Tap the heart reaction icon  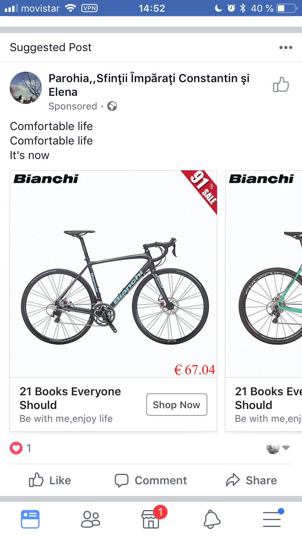tap(16, 448)
